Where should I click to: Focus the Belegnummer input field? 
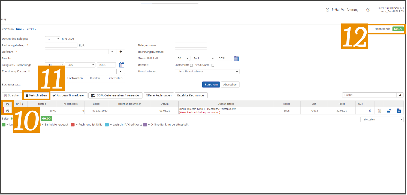tap(191, 45)
